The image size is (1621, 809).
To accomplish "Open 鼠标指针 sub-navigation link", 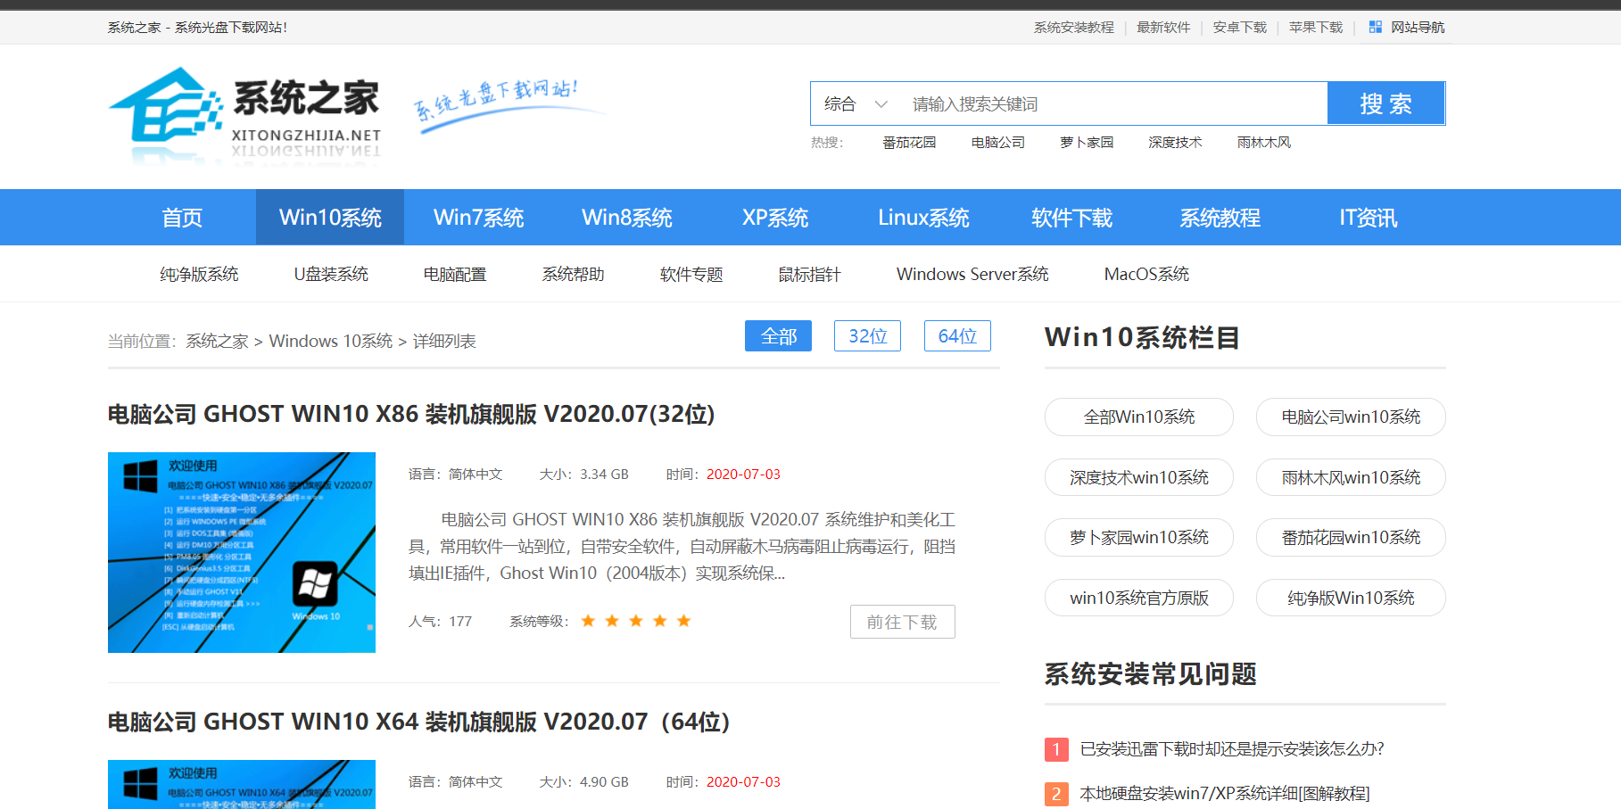I will [809, 275].
